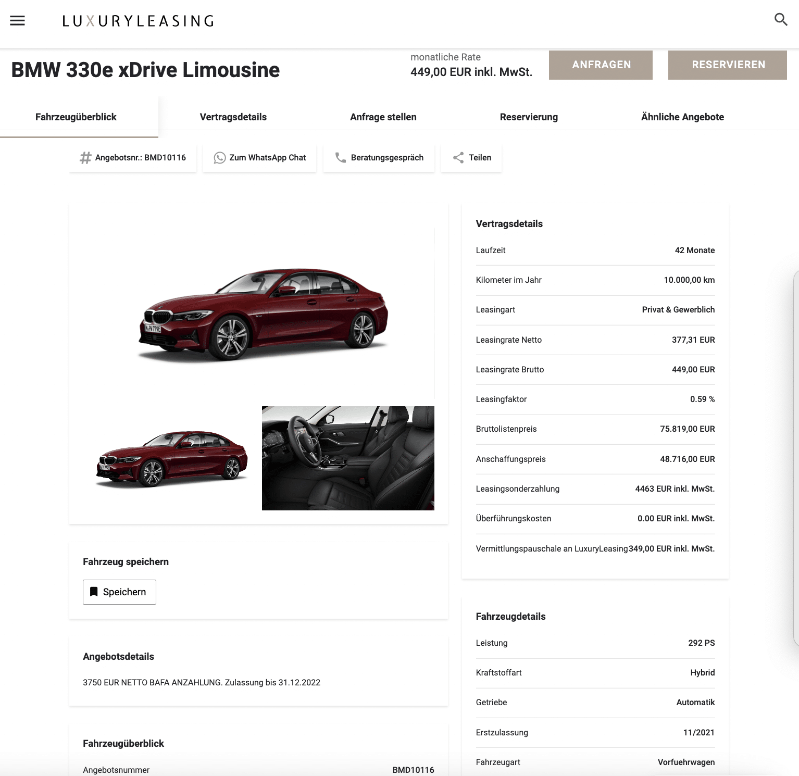Open the main red BMW exterior image
The width and height of the screenshot is (799, 776).
point(258,314)
